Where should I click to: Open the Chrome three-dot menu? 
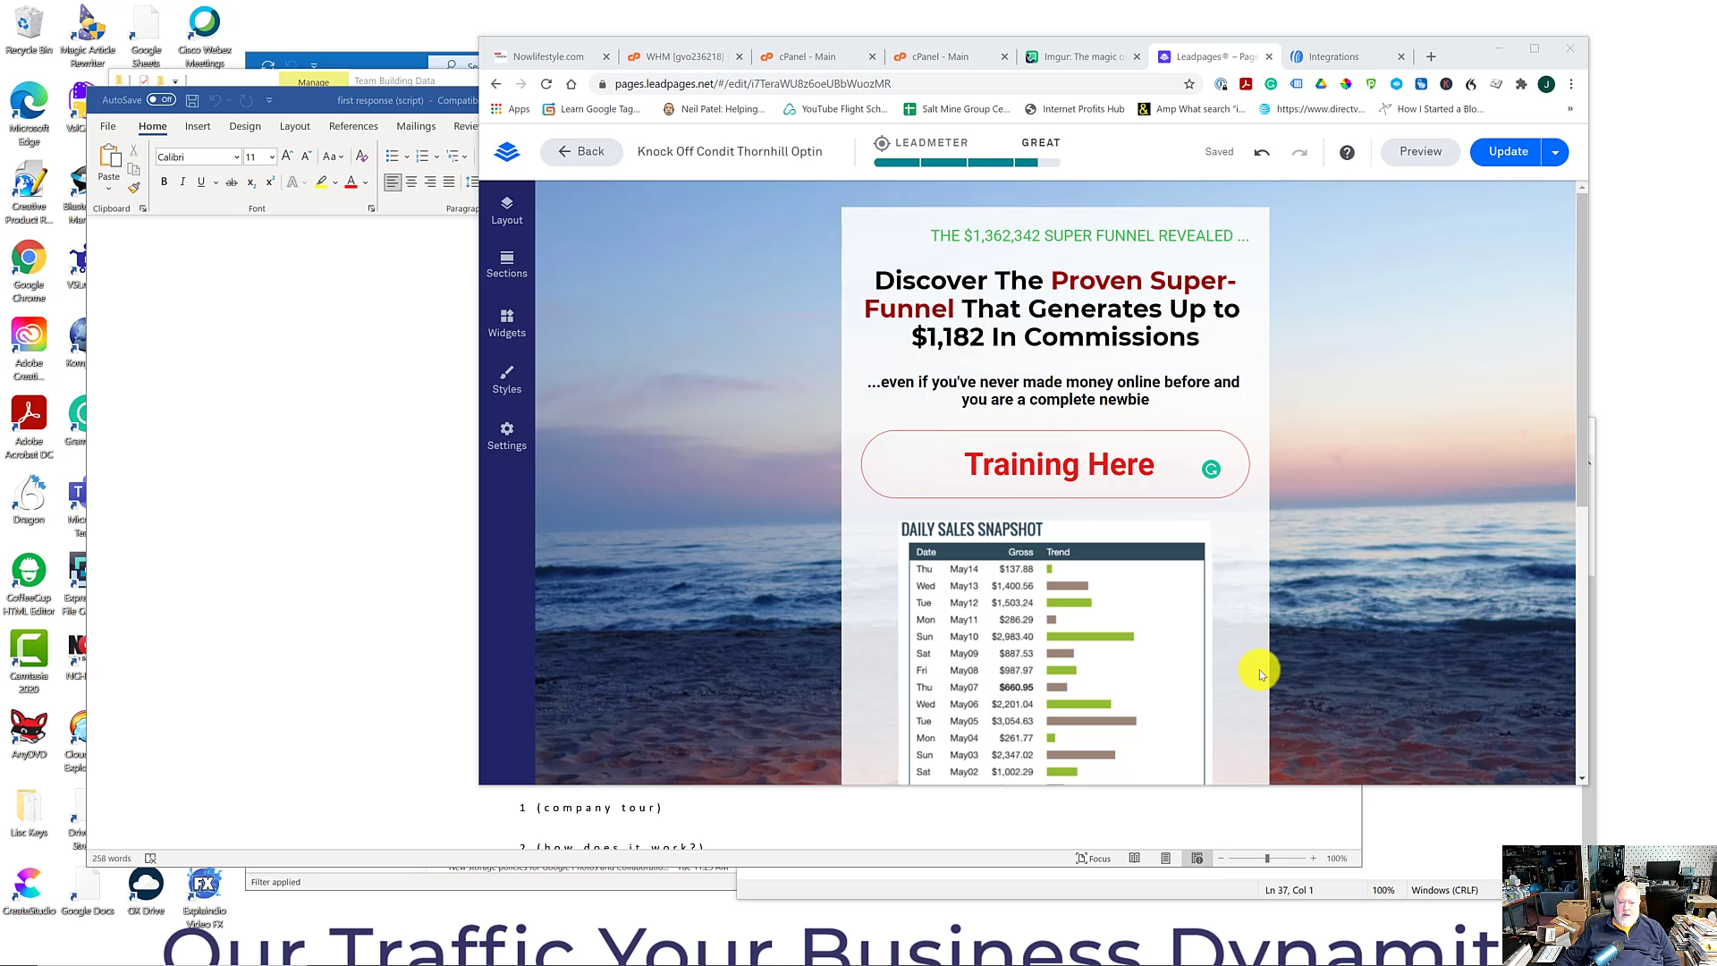1571,84
